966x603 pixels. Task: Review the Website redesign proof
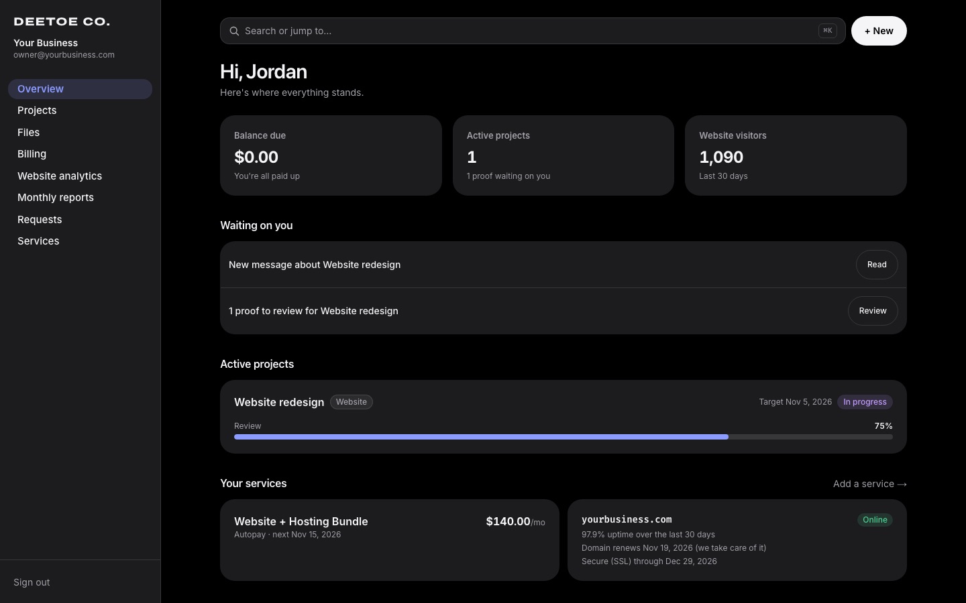tap(873, 311)
